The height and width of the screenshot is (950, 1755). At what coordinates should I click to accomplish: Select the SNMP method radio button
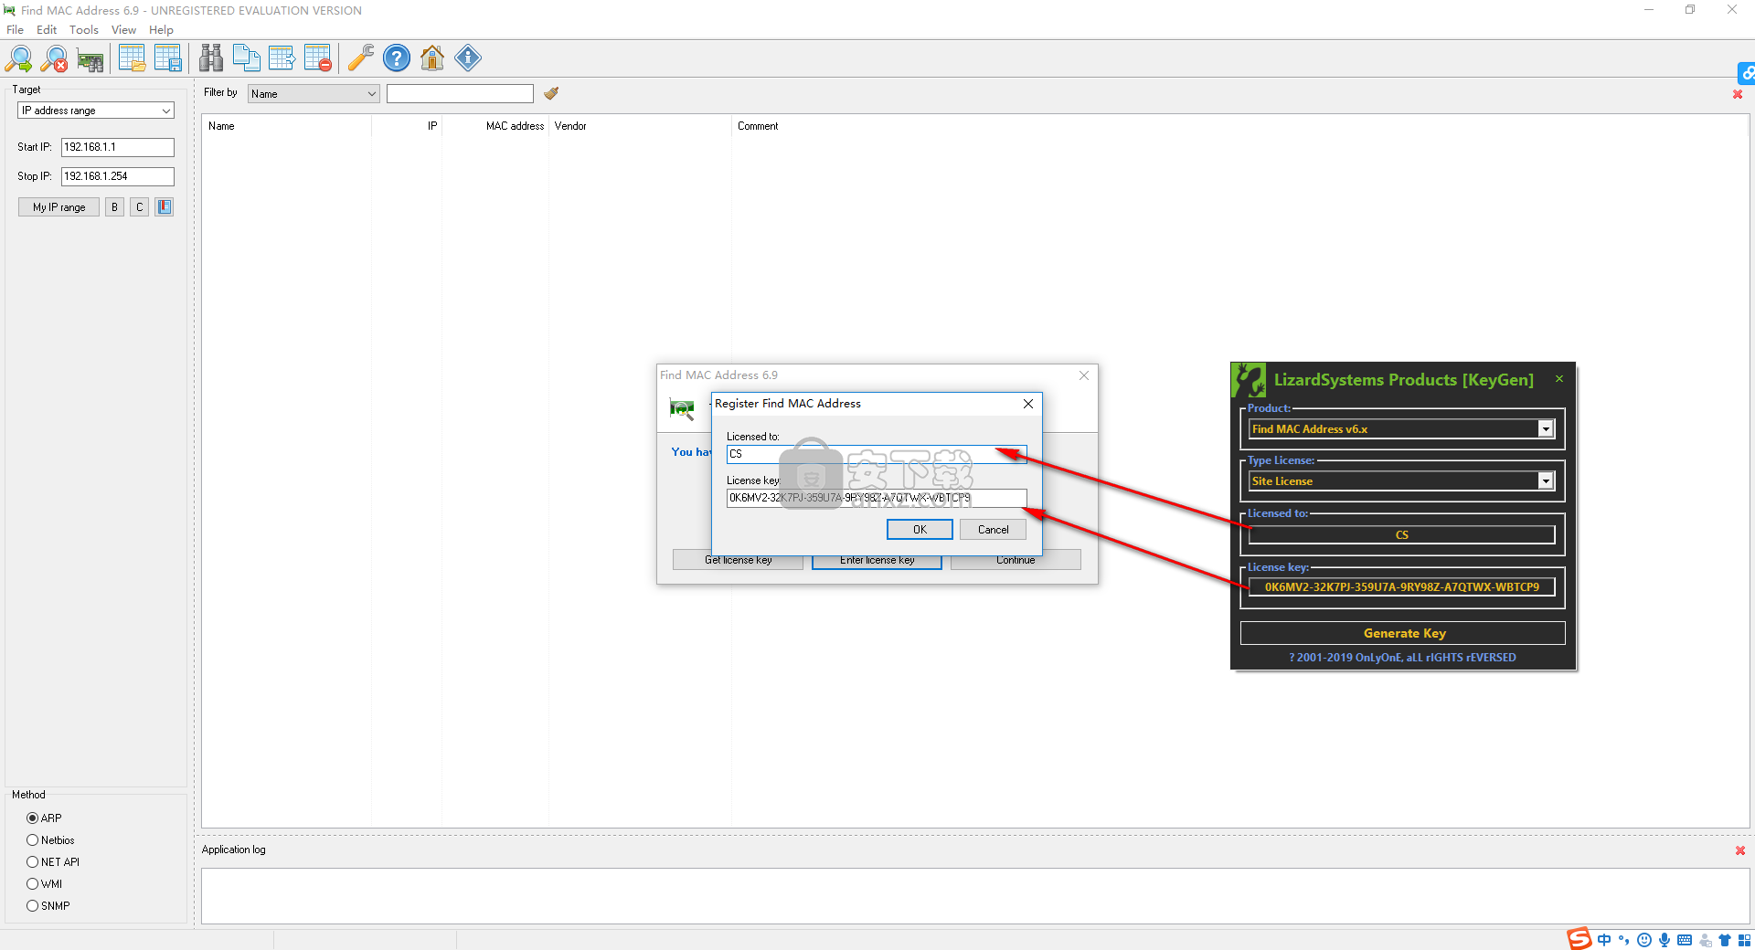(33, 906)
